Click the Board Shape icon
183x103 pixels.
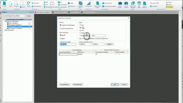point(120,5)
